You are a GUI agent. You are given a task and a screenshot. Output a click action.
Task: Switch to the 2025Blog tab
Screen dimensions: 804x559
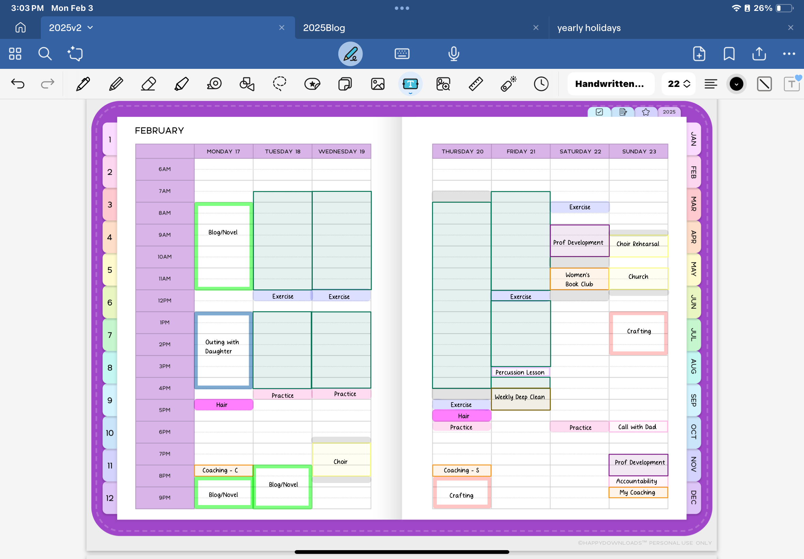324,28
